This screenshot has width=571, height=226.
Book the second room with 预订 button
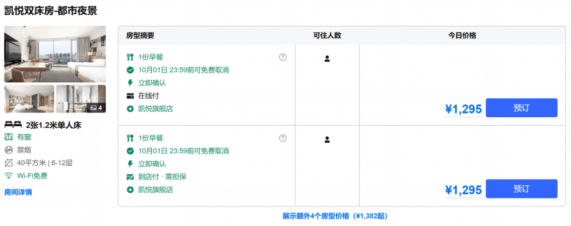pos(521,189)
